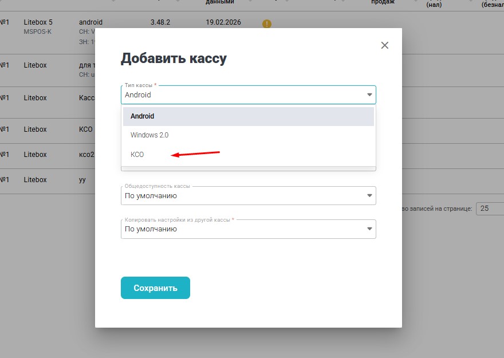This screenshot has height=358, width=504.
Task: Click the По умолчанию value in Общедоступность кассы field
Action: point(151,196)
